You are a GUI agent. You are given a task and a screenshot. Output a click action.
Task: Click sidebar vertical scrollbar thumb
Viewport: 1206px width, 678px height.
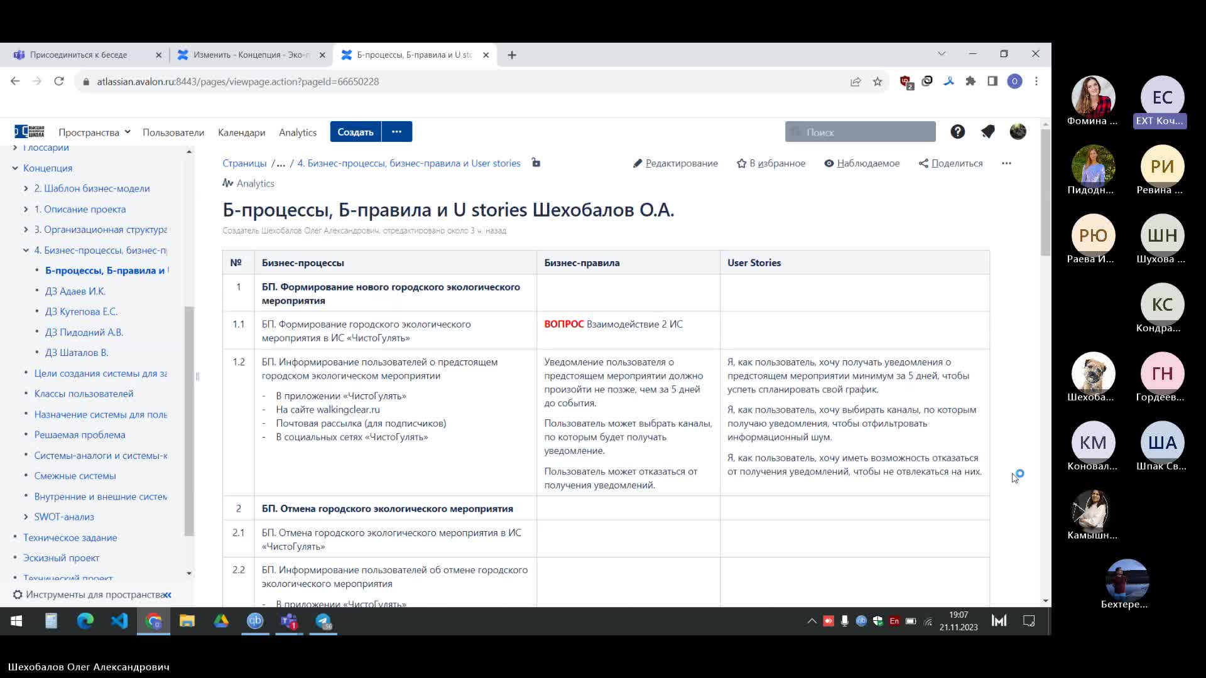tap(189, 421)
